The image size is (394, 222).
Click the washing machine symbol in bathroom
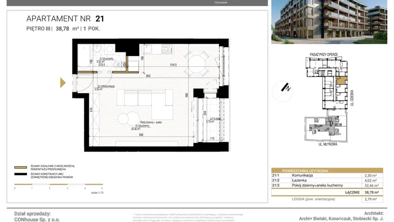pos(109,49)
